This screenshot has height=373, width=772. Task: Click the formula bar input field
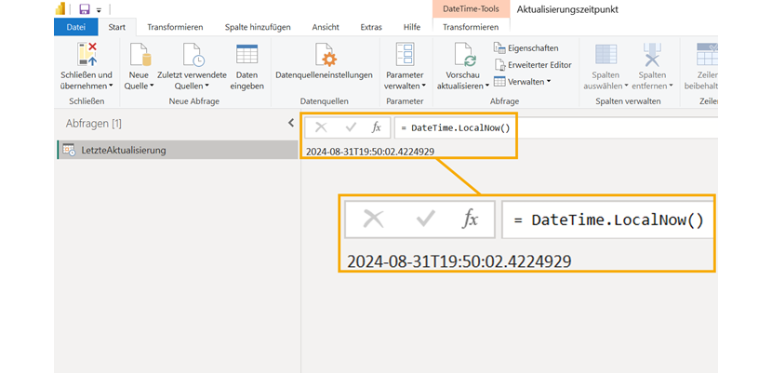click(558, 127)
